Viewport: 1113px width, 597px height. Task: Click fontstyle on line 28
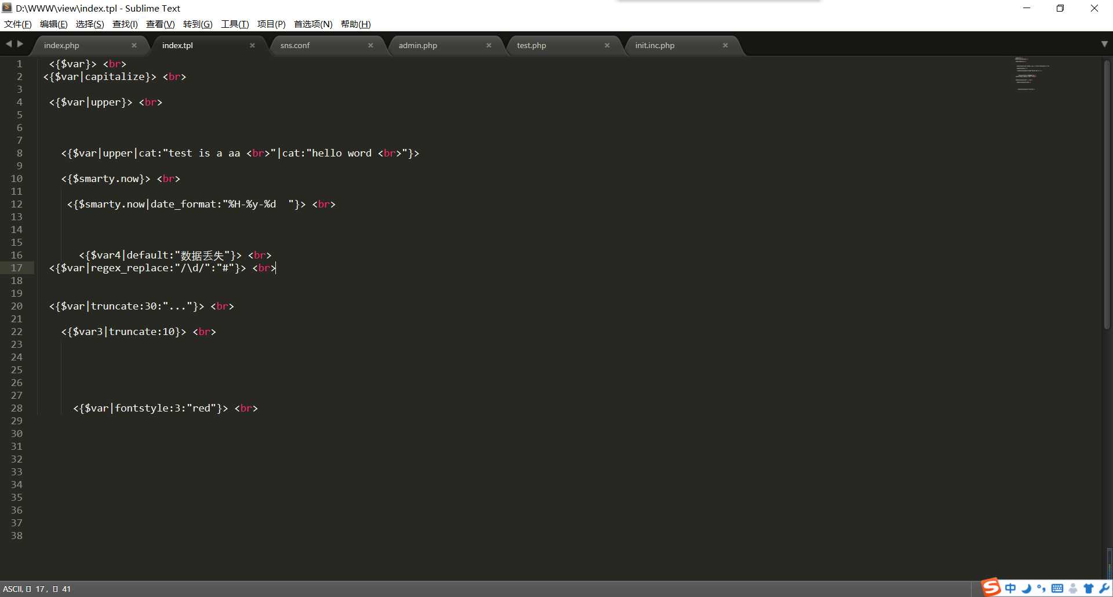[142, 408]
